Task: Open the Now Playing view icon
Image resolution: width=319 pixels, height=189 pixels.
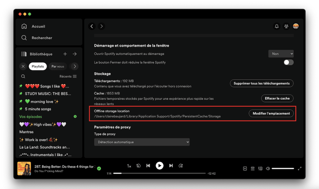Action: 245,169
